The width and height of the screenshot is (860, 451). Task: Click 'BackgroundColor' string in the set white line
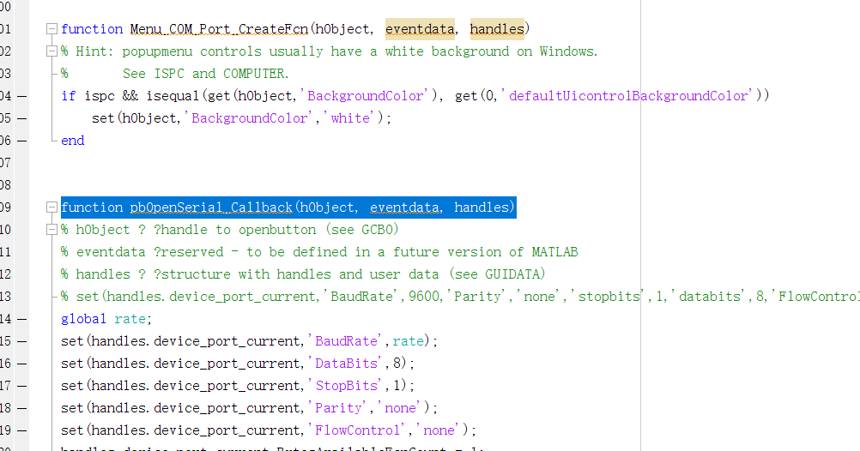(250, 118)
